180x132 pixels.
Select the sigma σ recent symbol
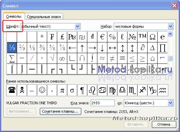tap(72, 90)
